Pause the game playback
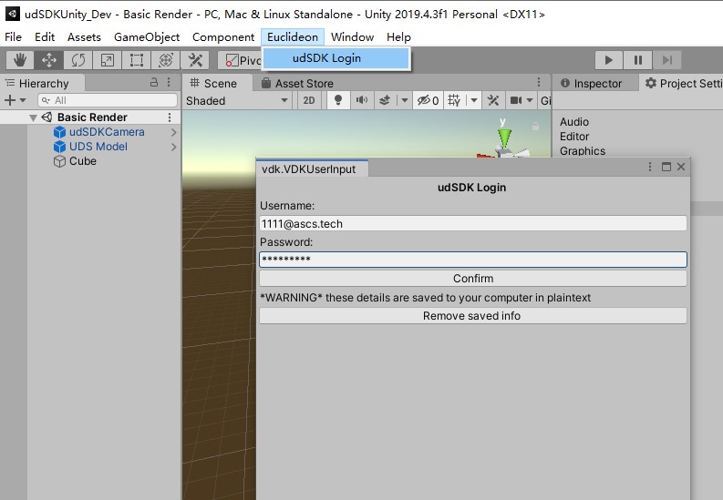723x500 pixels. point(637,60)
